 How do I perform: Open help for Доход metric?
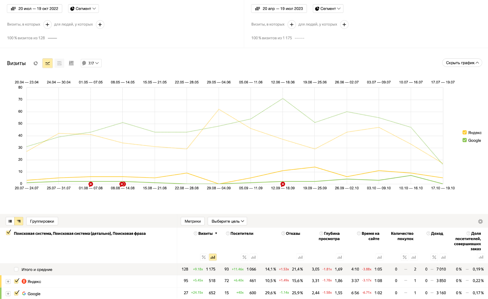pyautogui.click(x=428, y=233)
